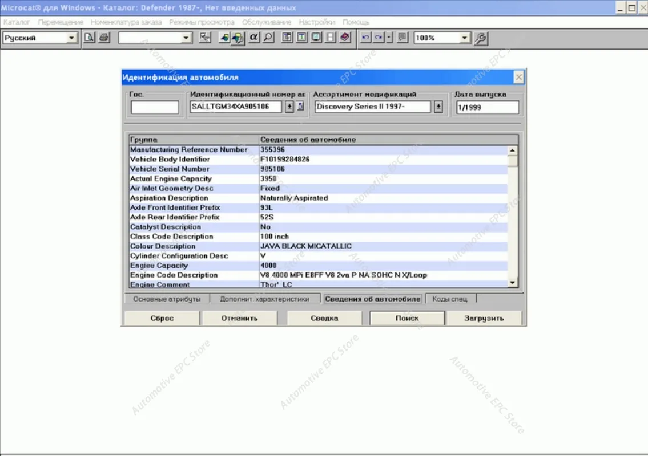
Task: Open the Помощь menu
Action: click(x=356, y=22)
